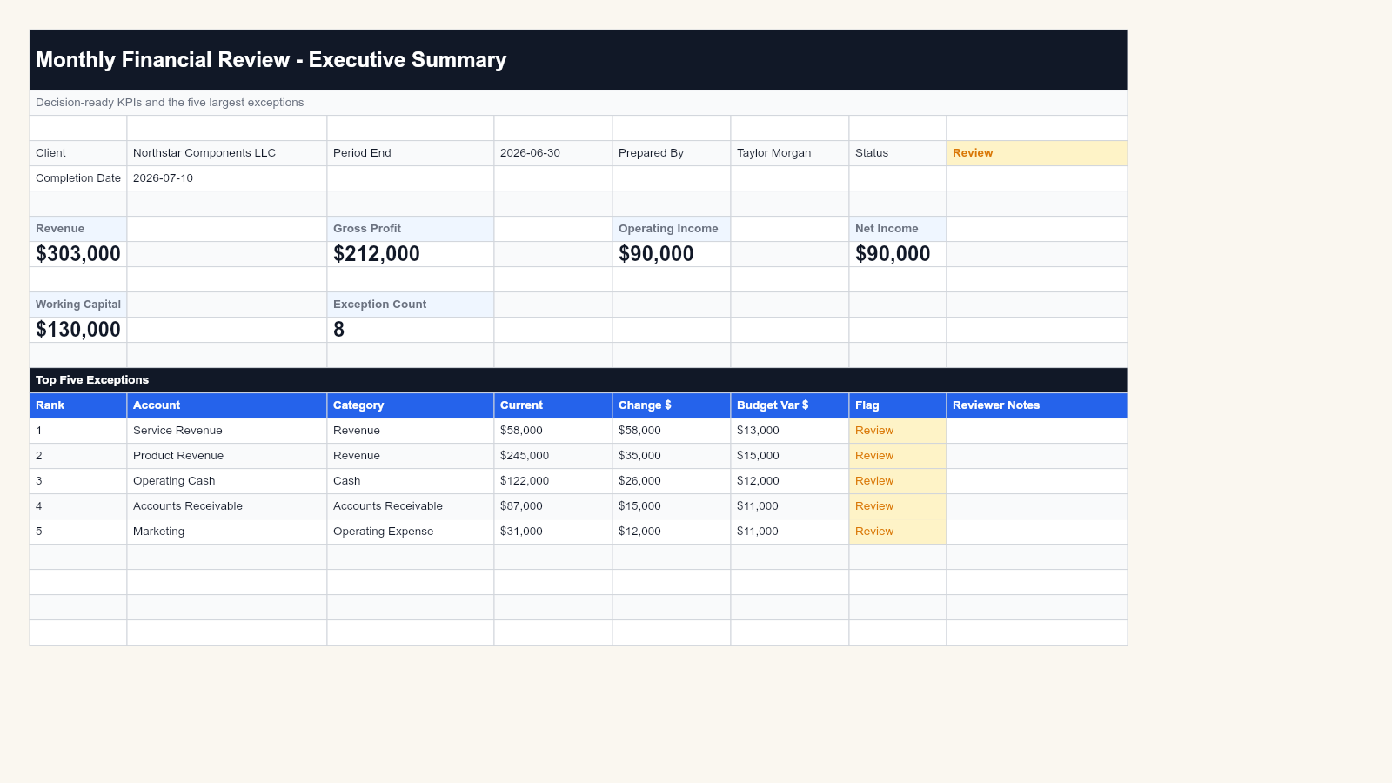1392x783 pixels.
Task: Click the $130,000 working capital value
Action: 78,330
